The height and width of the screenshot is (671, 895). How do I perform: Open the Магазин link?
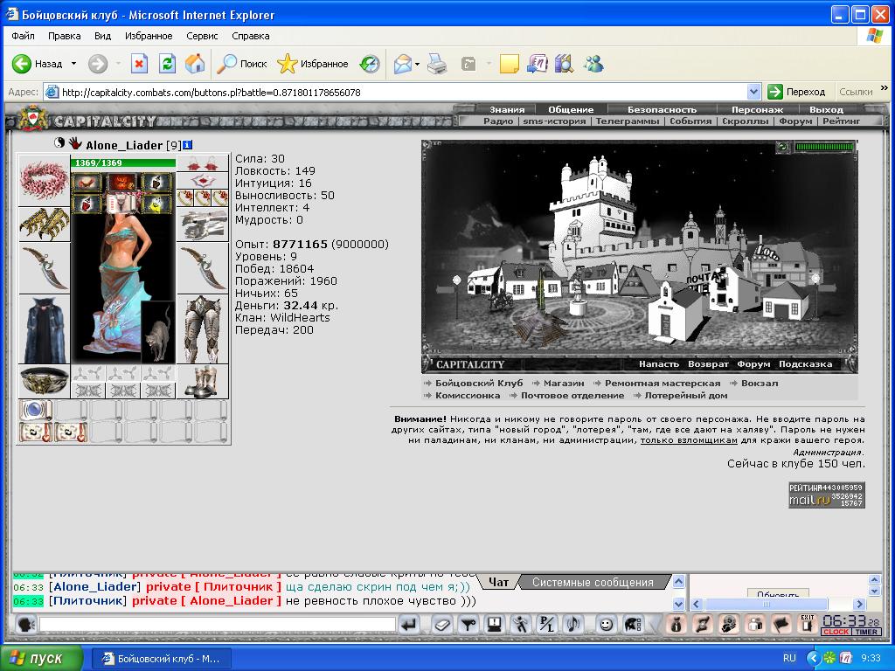coord(564,383)
